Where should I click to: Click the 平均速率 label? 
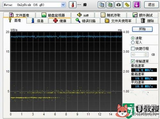[x=138, y=82]
